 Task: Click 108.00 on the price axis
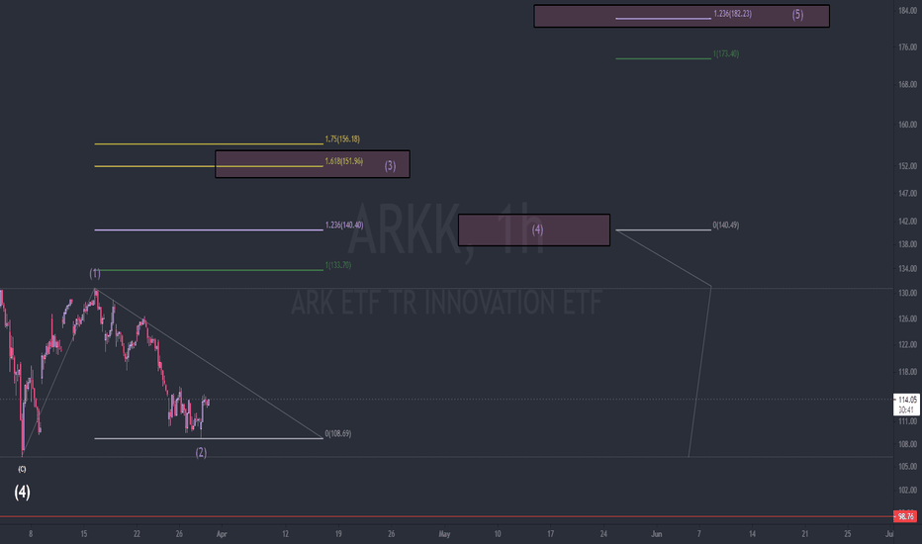908,444
